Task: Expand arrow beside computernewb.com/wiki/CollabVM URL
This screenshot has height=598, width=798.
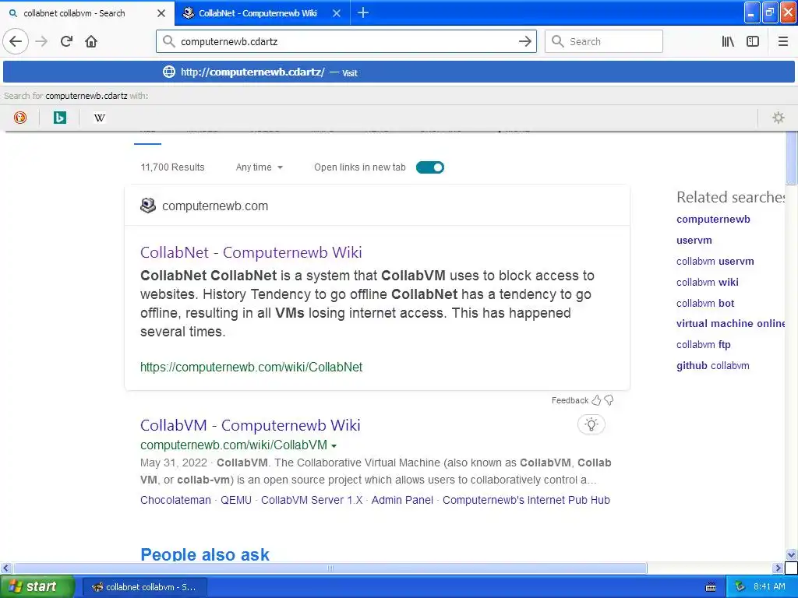Action: (x=334, y=445)
